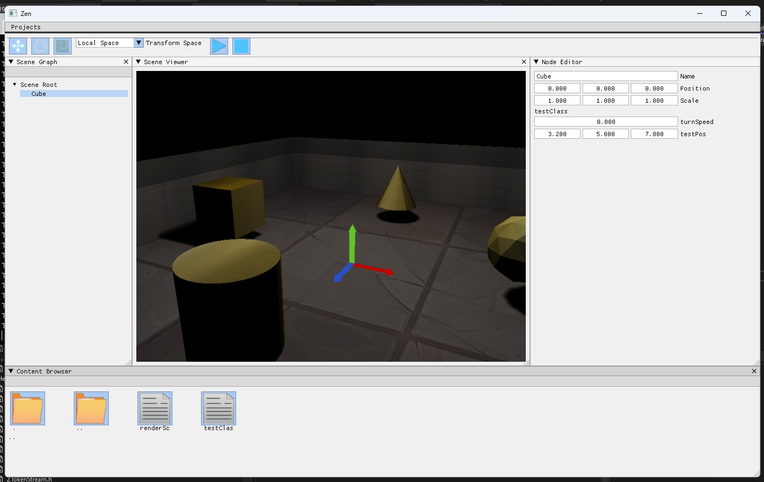Click the Transform Space label
The image size is (764, 482).
point(173,43)
